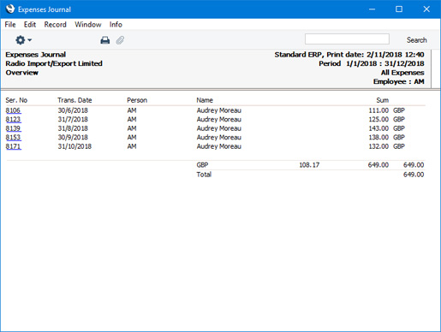Click transaction date 30/6/2018
441x332 pixels.
(x=73, y=110)
